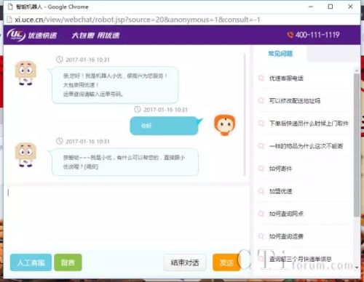
Task: Select the empty gray tab beside 常见问题
Action: click(333, 54)
